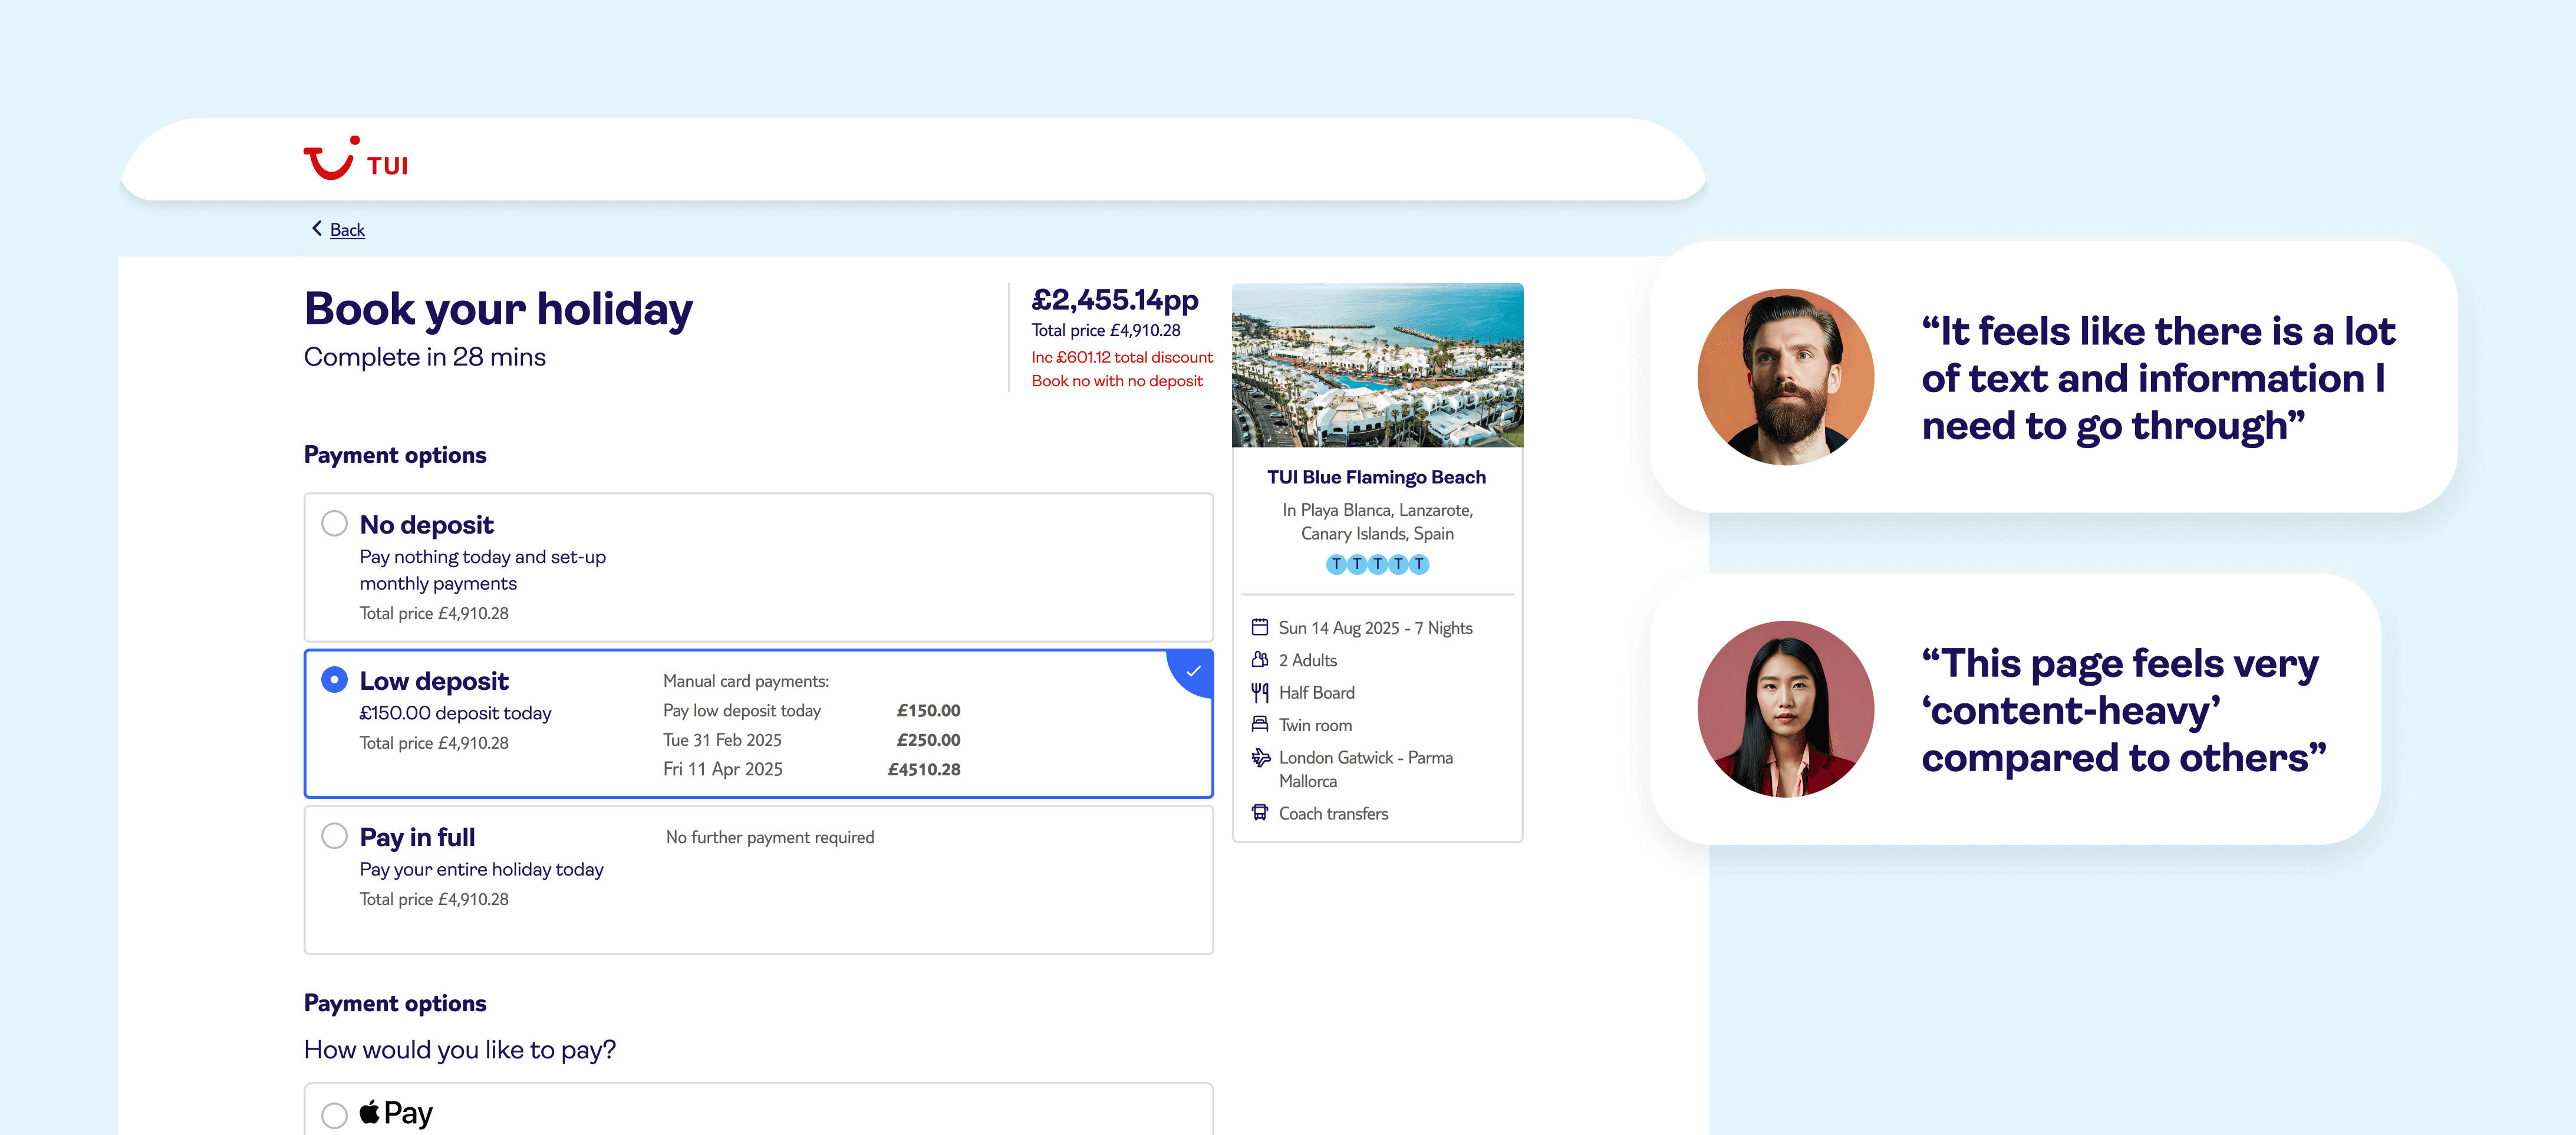Go back using the Back link
2576x1135 pixels.
tap(347, 230)
